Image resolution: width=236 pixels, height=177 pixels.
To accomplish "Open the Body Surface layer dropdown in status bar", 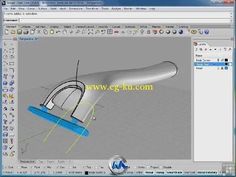I will tap(95, 172).
